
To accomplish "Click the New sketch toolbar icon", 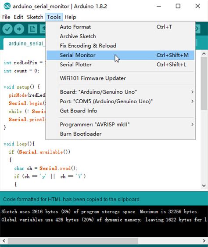I will (32, 29).
